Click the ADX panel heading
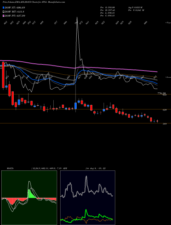 pos(65,168)
